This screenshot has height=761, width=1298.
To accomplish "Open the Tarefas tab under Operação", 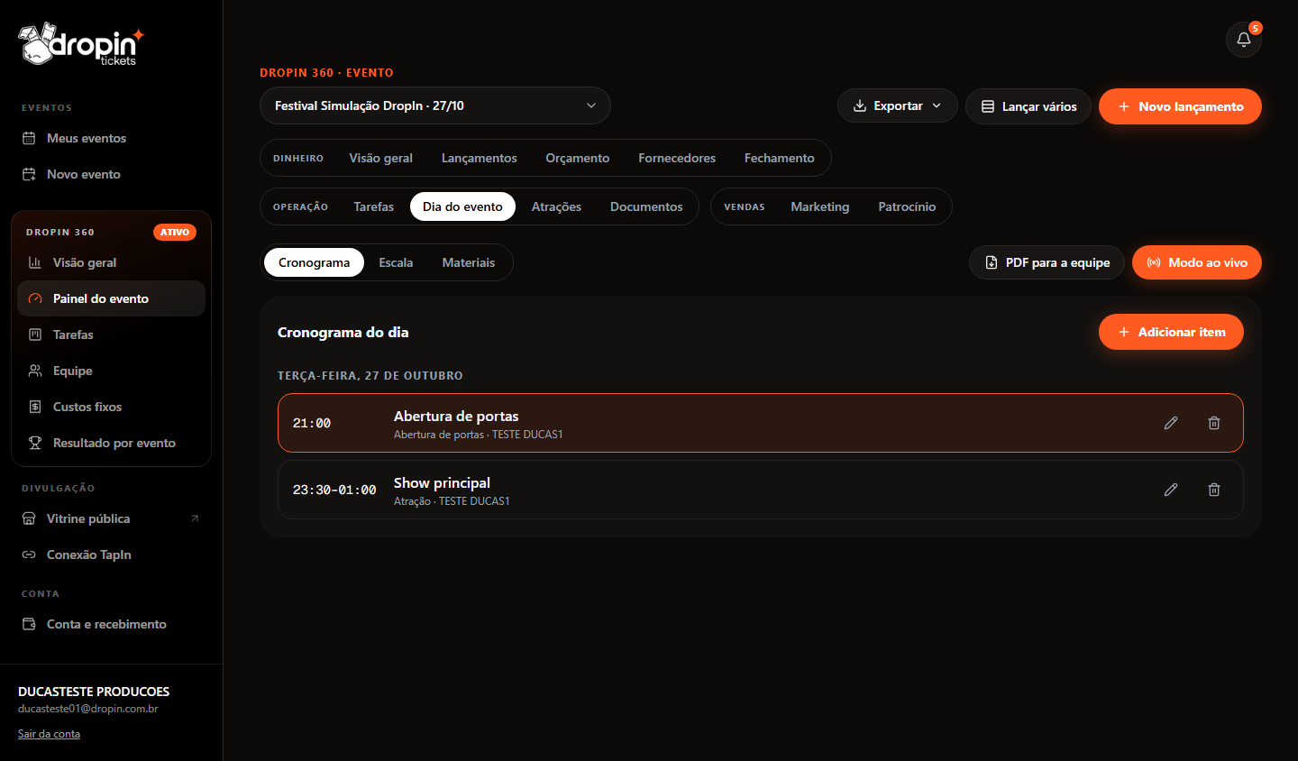I will 374,206.
